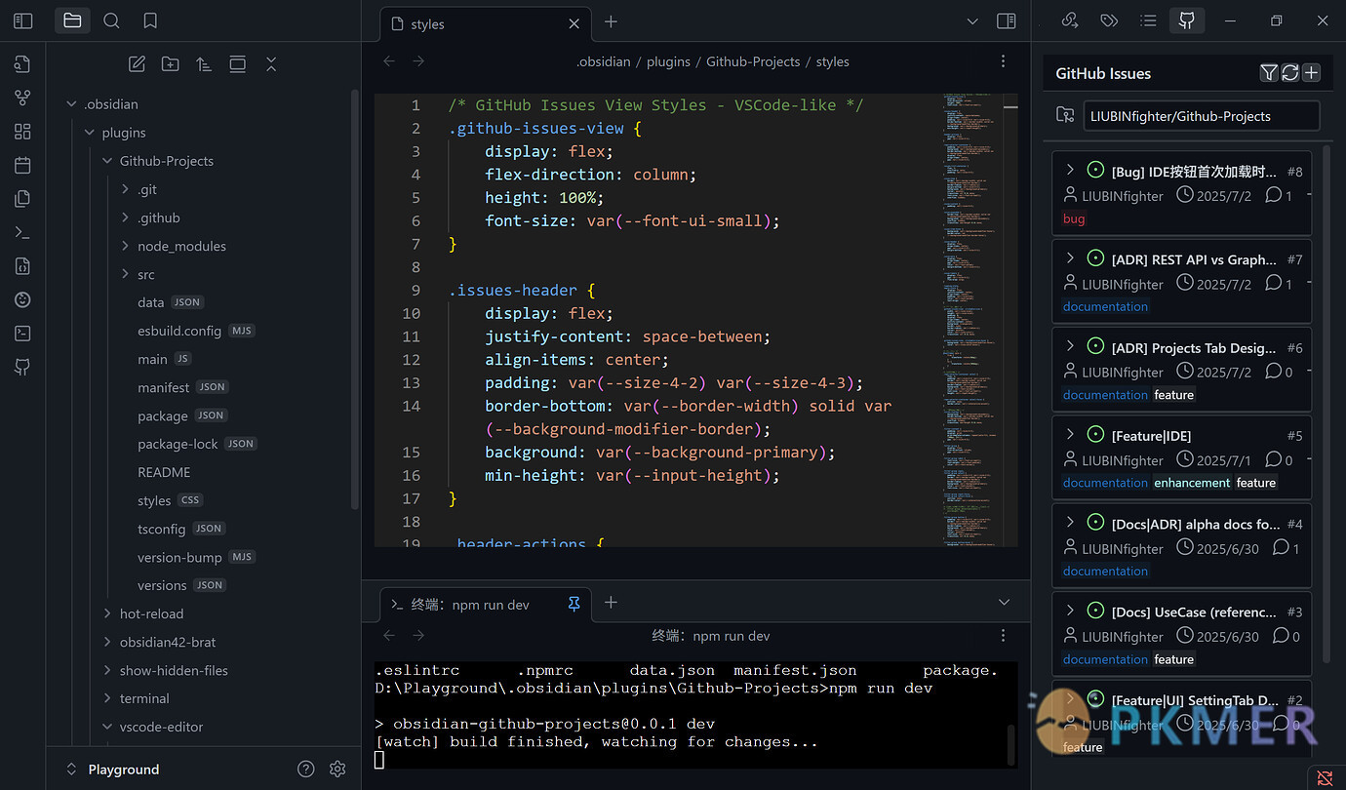Open the quick switcher ribbon icon
The width and height of the screenshot is (1346, 790).
pyautogui.click(x=22, y=64)
